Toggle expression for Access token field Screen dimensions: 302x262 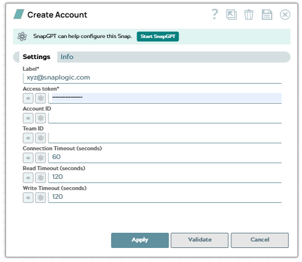coord(28,98)
